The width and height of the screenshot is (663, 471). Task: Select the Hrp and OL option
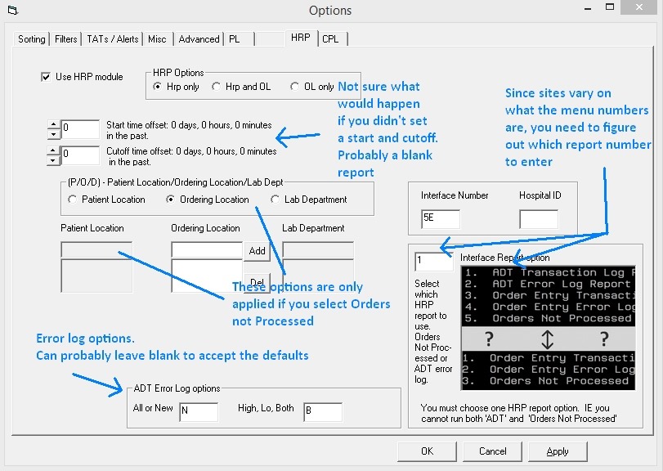pyautogui.click(x=217, y=87)
